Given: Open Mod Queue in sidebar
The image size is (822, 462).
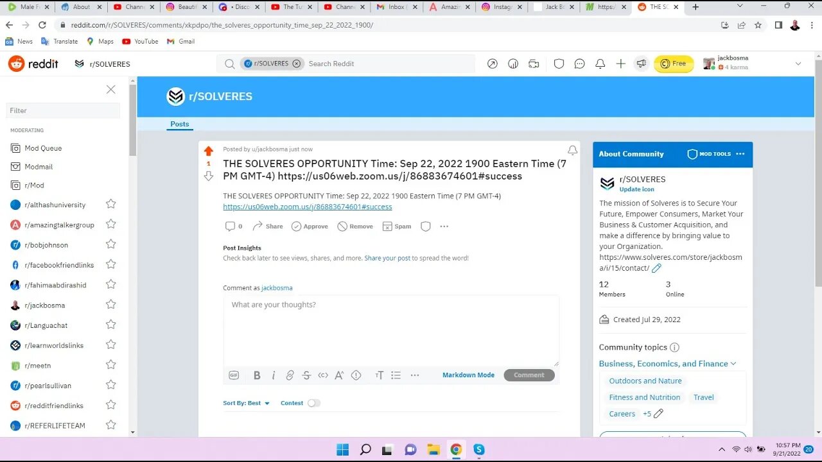Looking at the screenshot, I should 36,148.
